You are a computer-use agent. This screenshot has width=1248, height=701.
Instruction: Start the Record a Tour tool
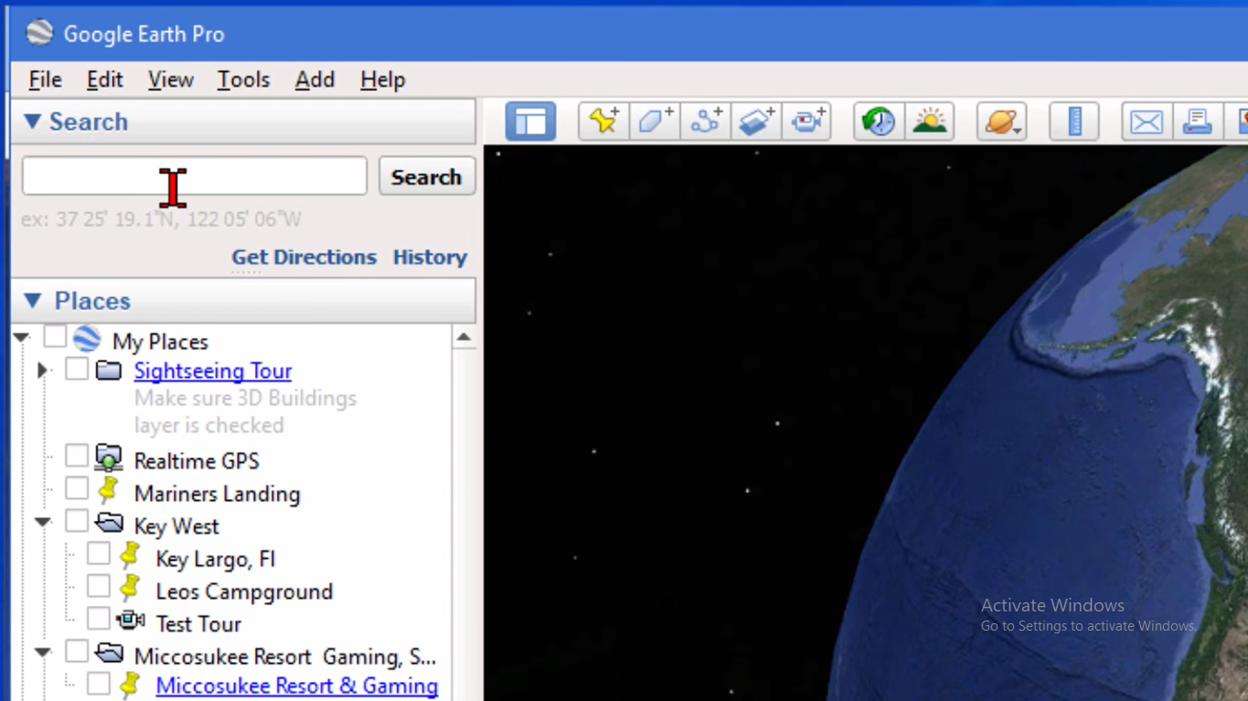click(807, 120)
